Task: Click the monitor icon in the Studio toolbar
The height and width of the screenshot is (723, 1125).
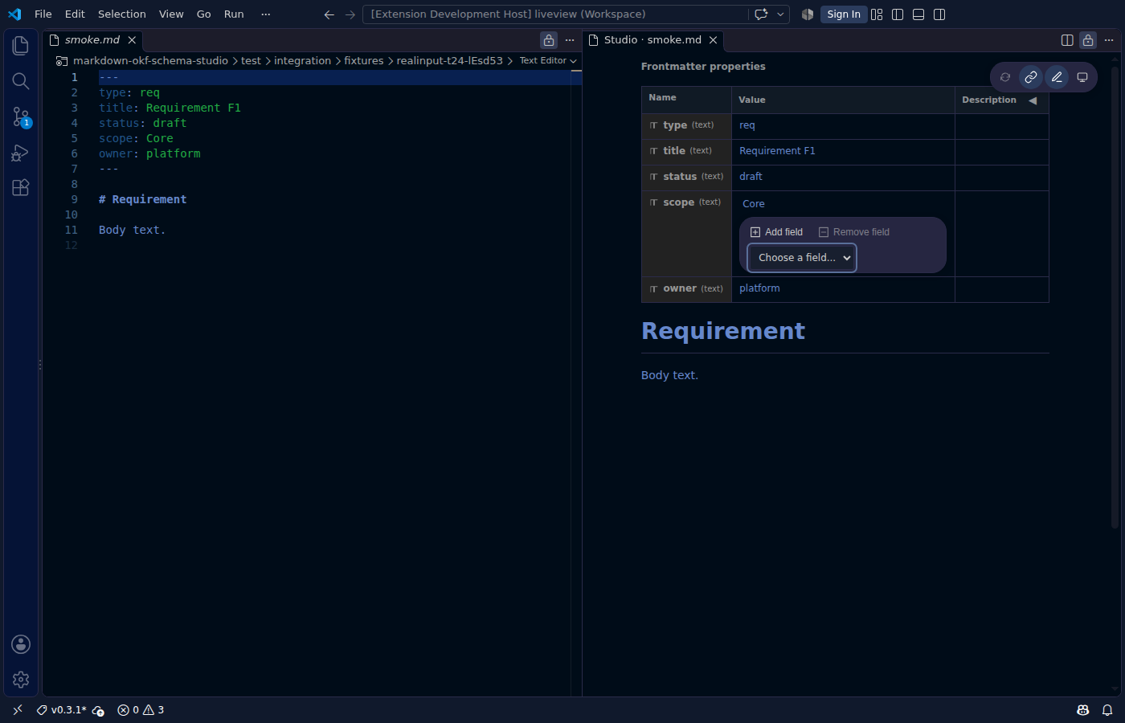Action: (x=1082, y=77)
